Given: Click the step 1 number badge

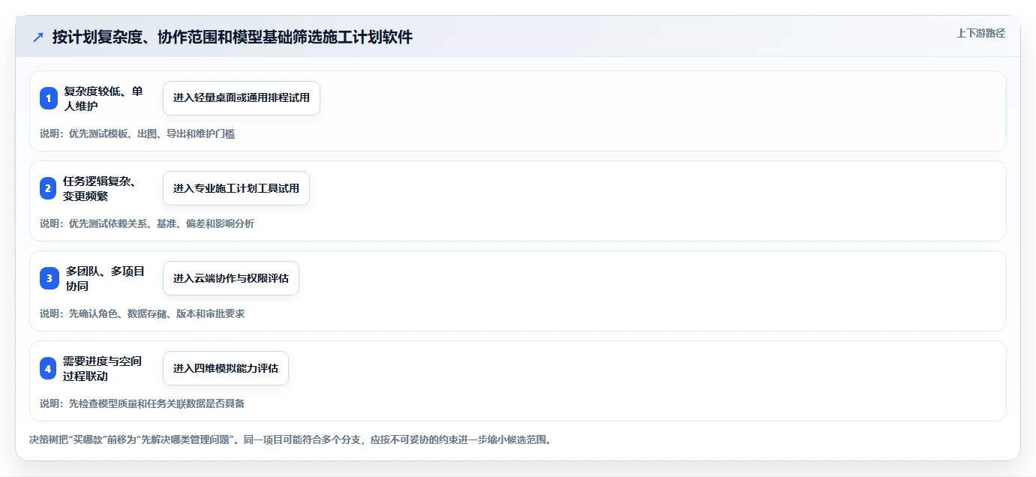Looking at the screenshot, I should pyautogui.click(x=49, y=98).
